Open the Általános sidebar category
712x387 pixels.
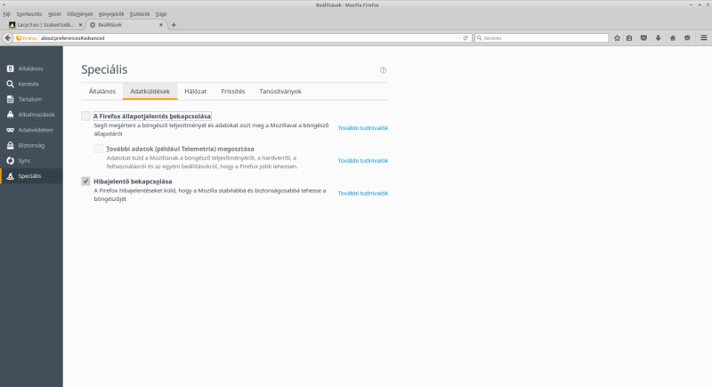(31, 69)
